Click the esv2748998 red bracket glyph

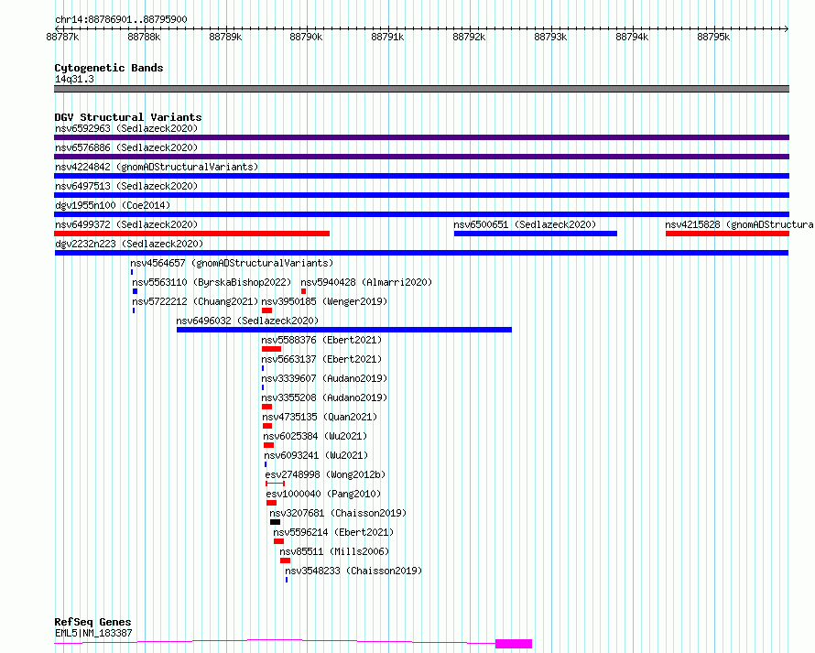(275, 484)
